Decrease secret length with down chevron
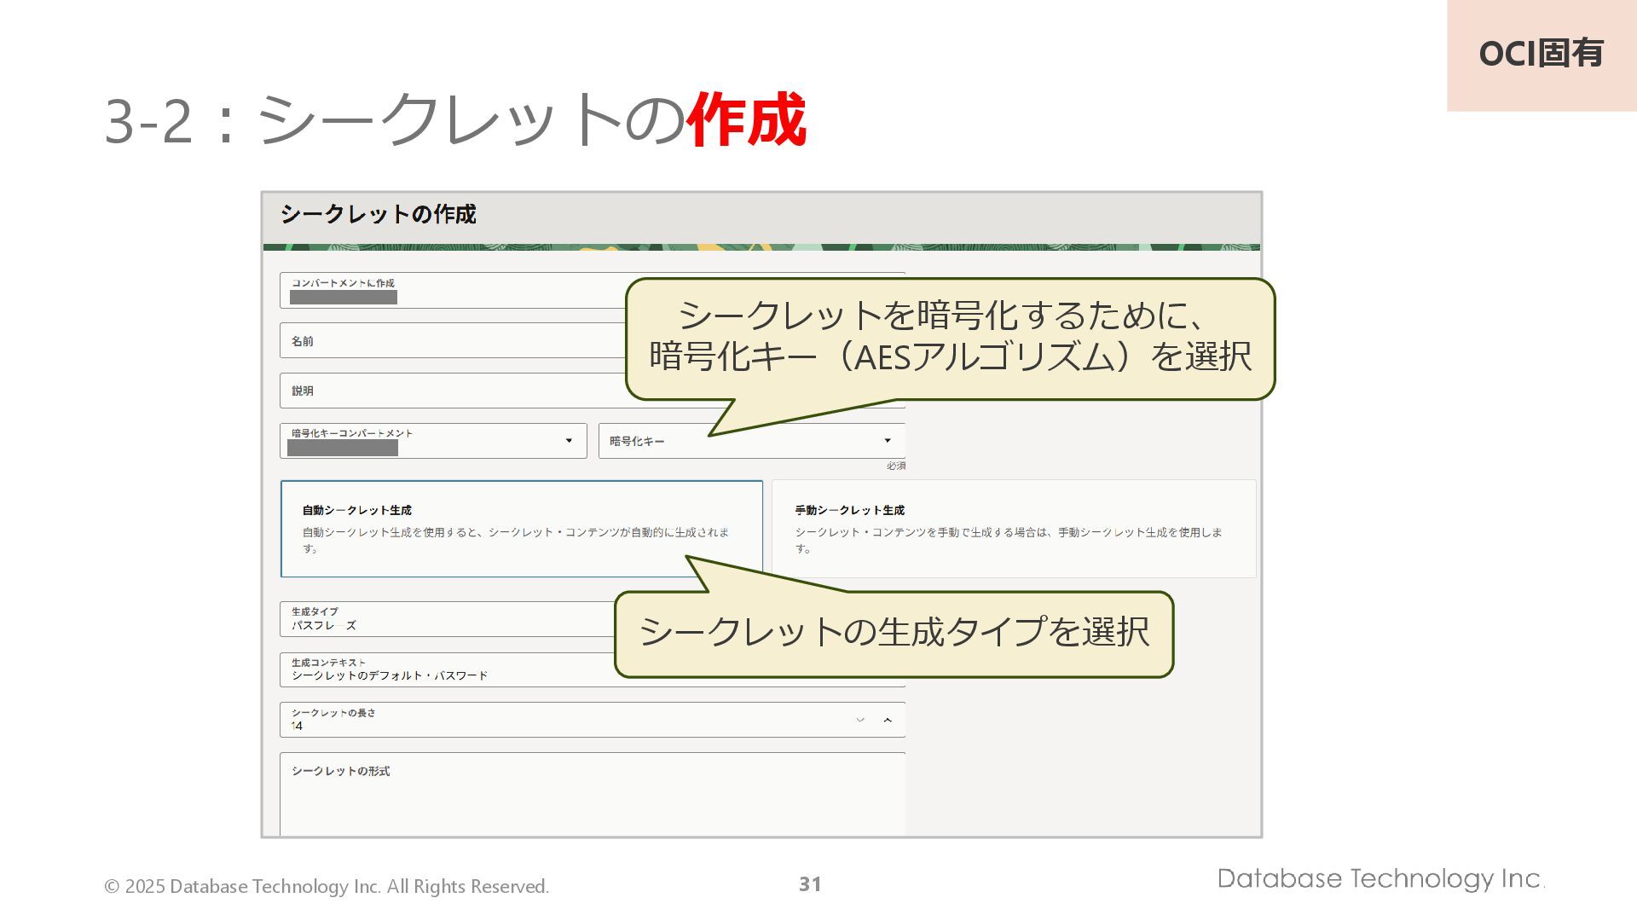 [x=860, y=720]
